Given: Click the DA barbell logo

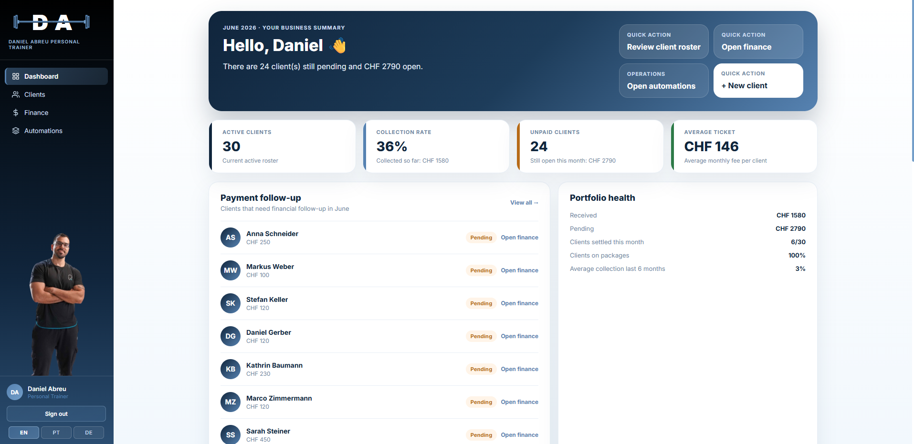Looking at the screenshot, I should tap(52, 22).
